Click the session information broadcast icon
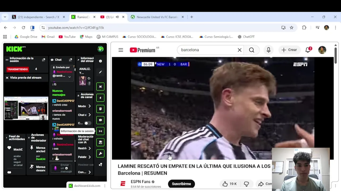Screen dimensions: 341x191 100,131
